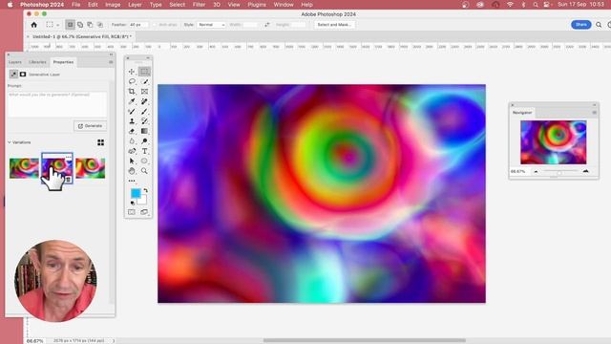
Task: Toggle Quick Mask mode
Action: coord(132,212)
